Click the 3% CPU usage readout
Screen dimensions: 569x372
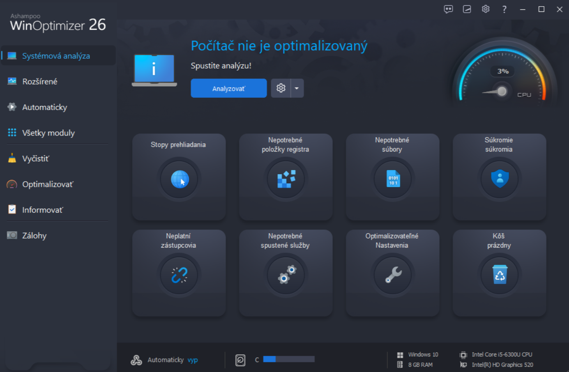[503, 71]
